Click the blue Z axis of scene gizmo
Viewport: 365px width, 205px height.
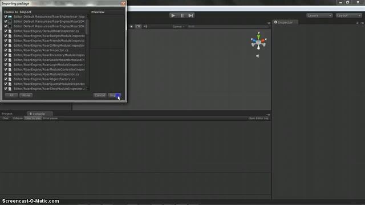click(254, 41)
